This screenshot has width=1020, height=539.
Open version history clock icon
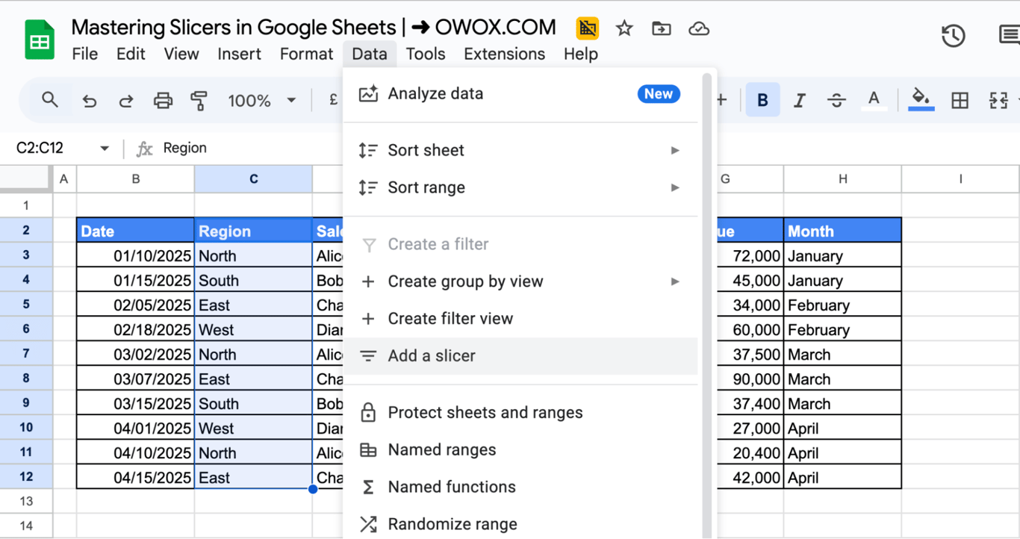tap(954, 36)
